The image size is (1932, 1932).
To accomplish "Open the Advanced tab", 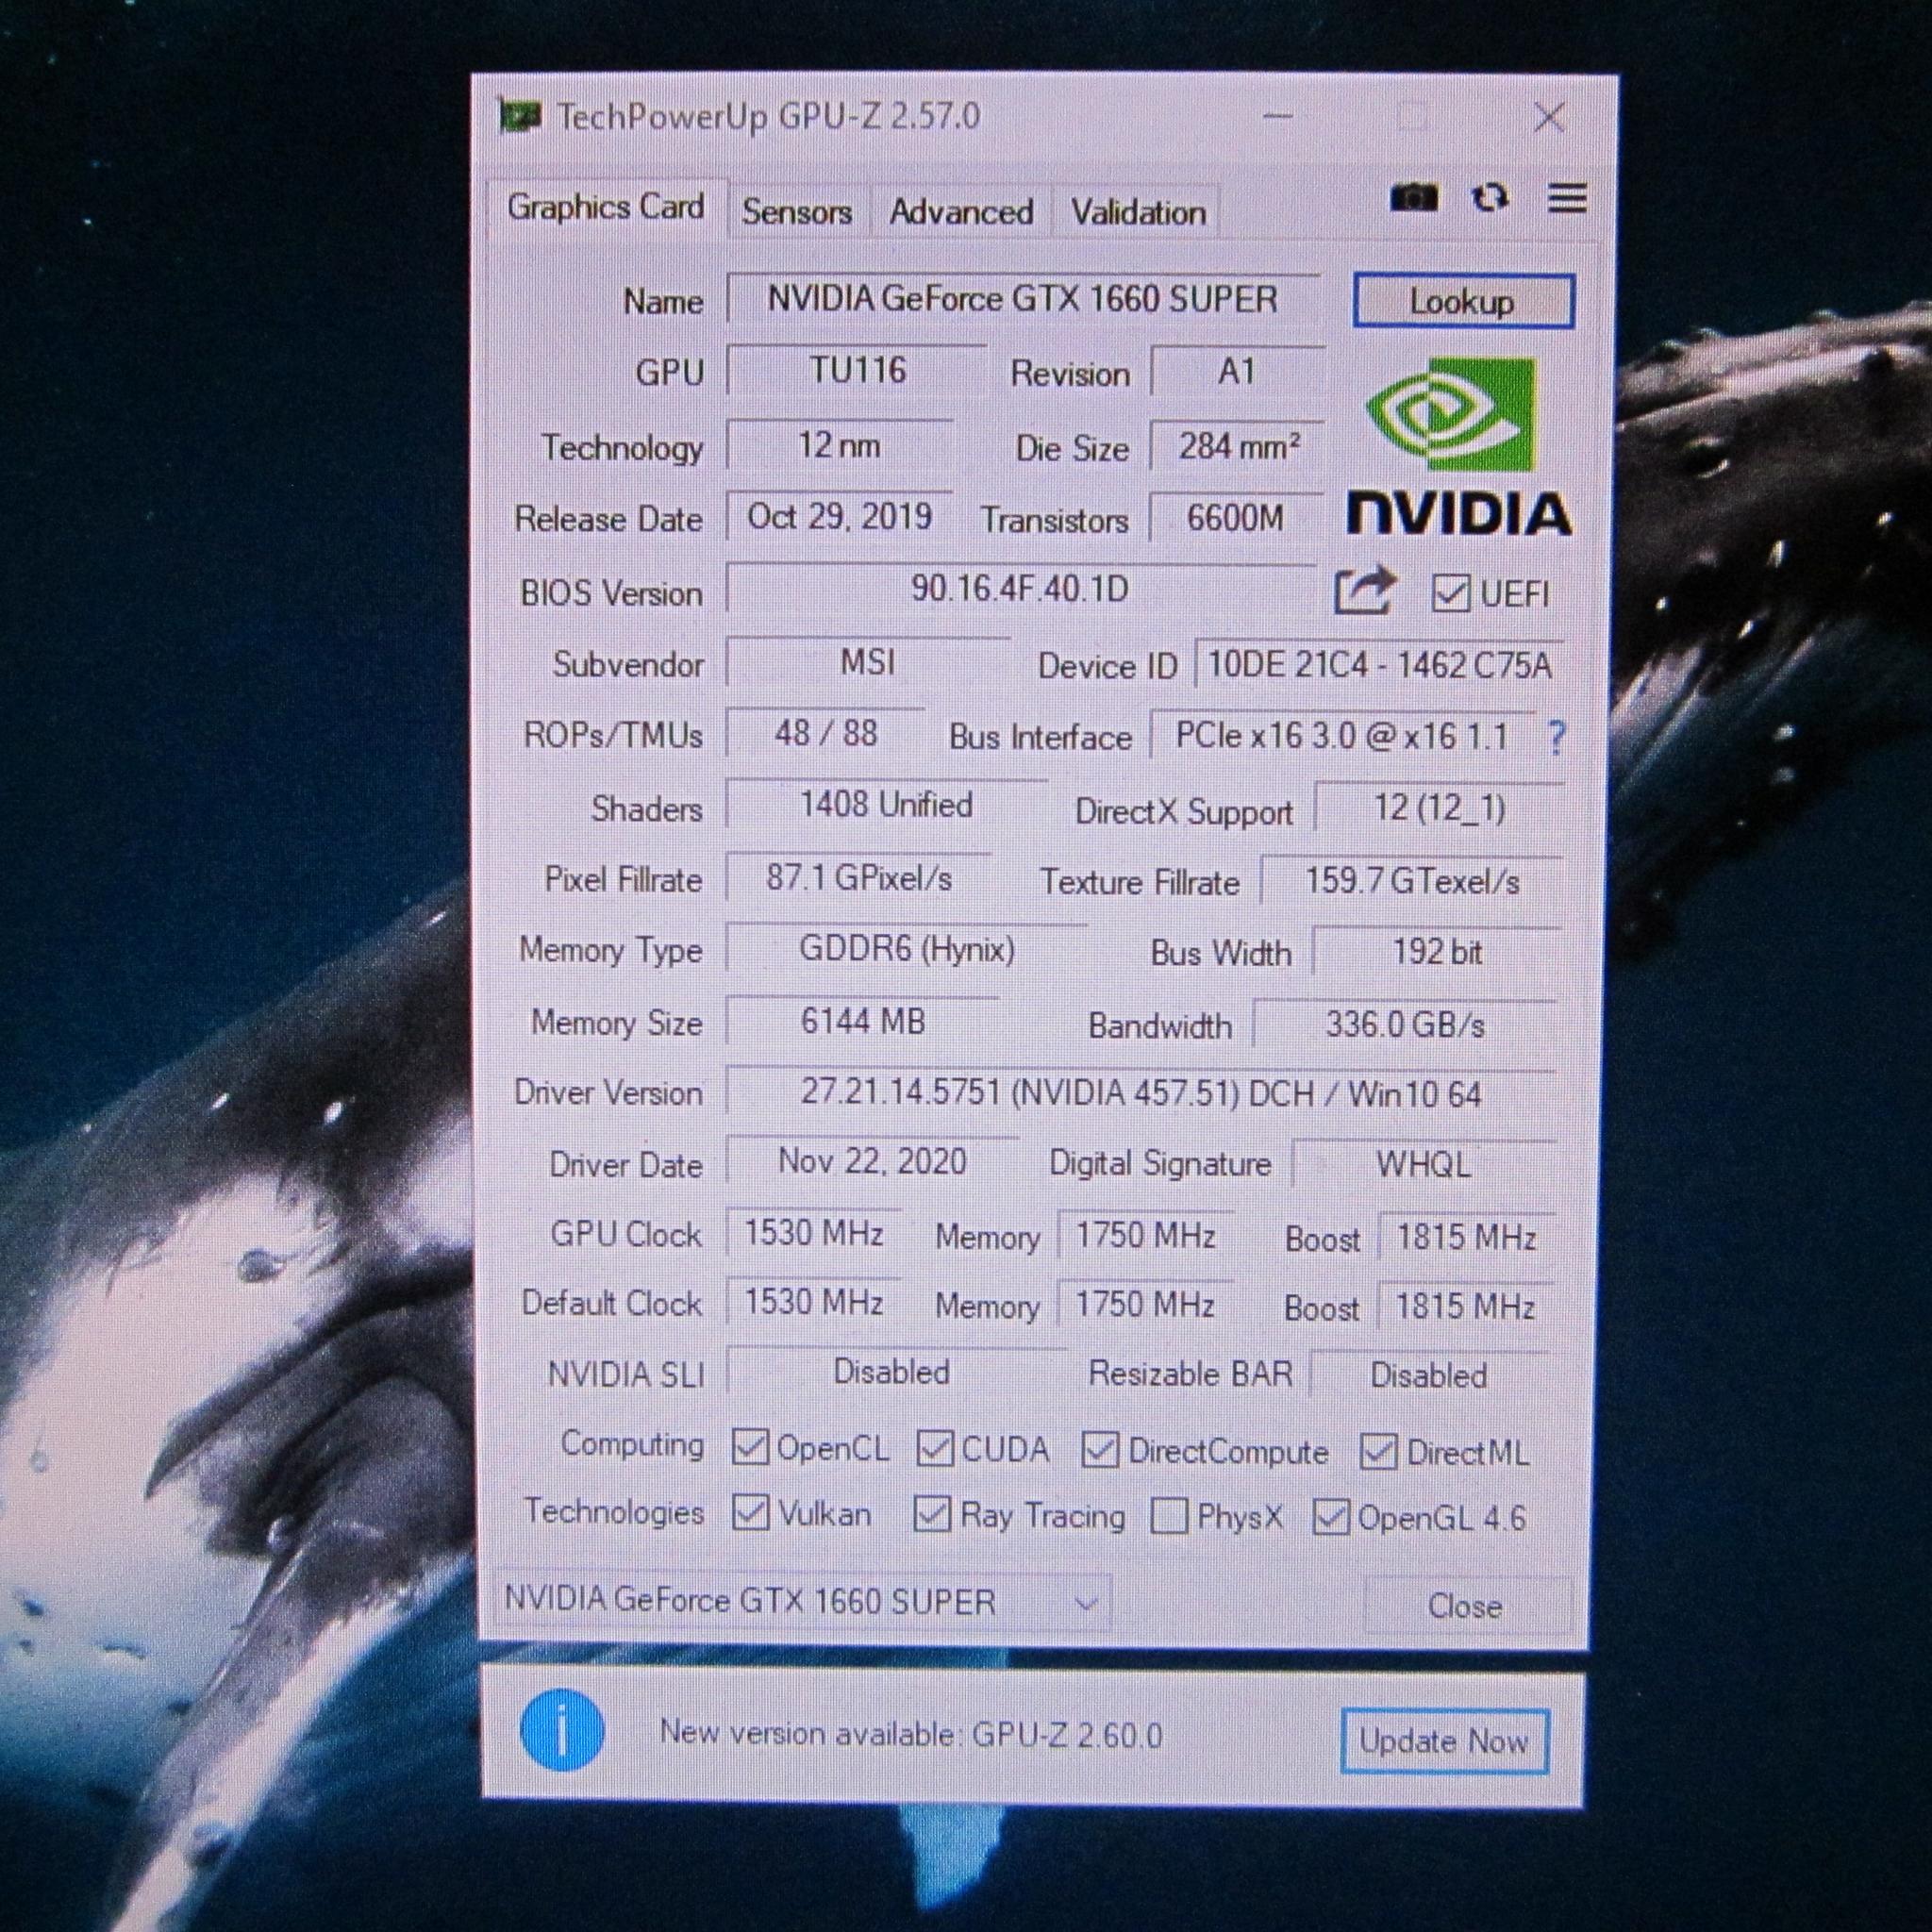I will click(x=961, y=212).
